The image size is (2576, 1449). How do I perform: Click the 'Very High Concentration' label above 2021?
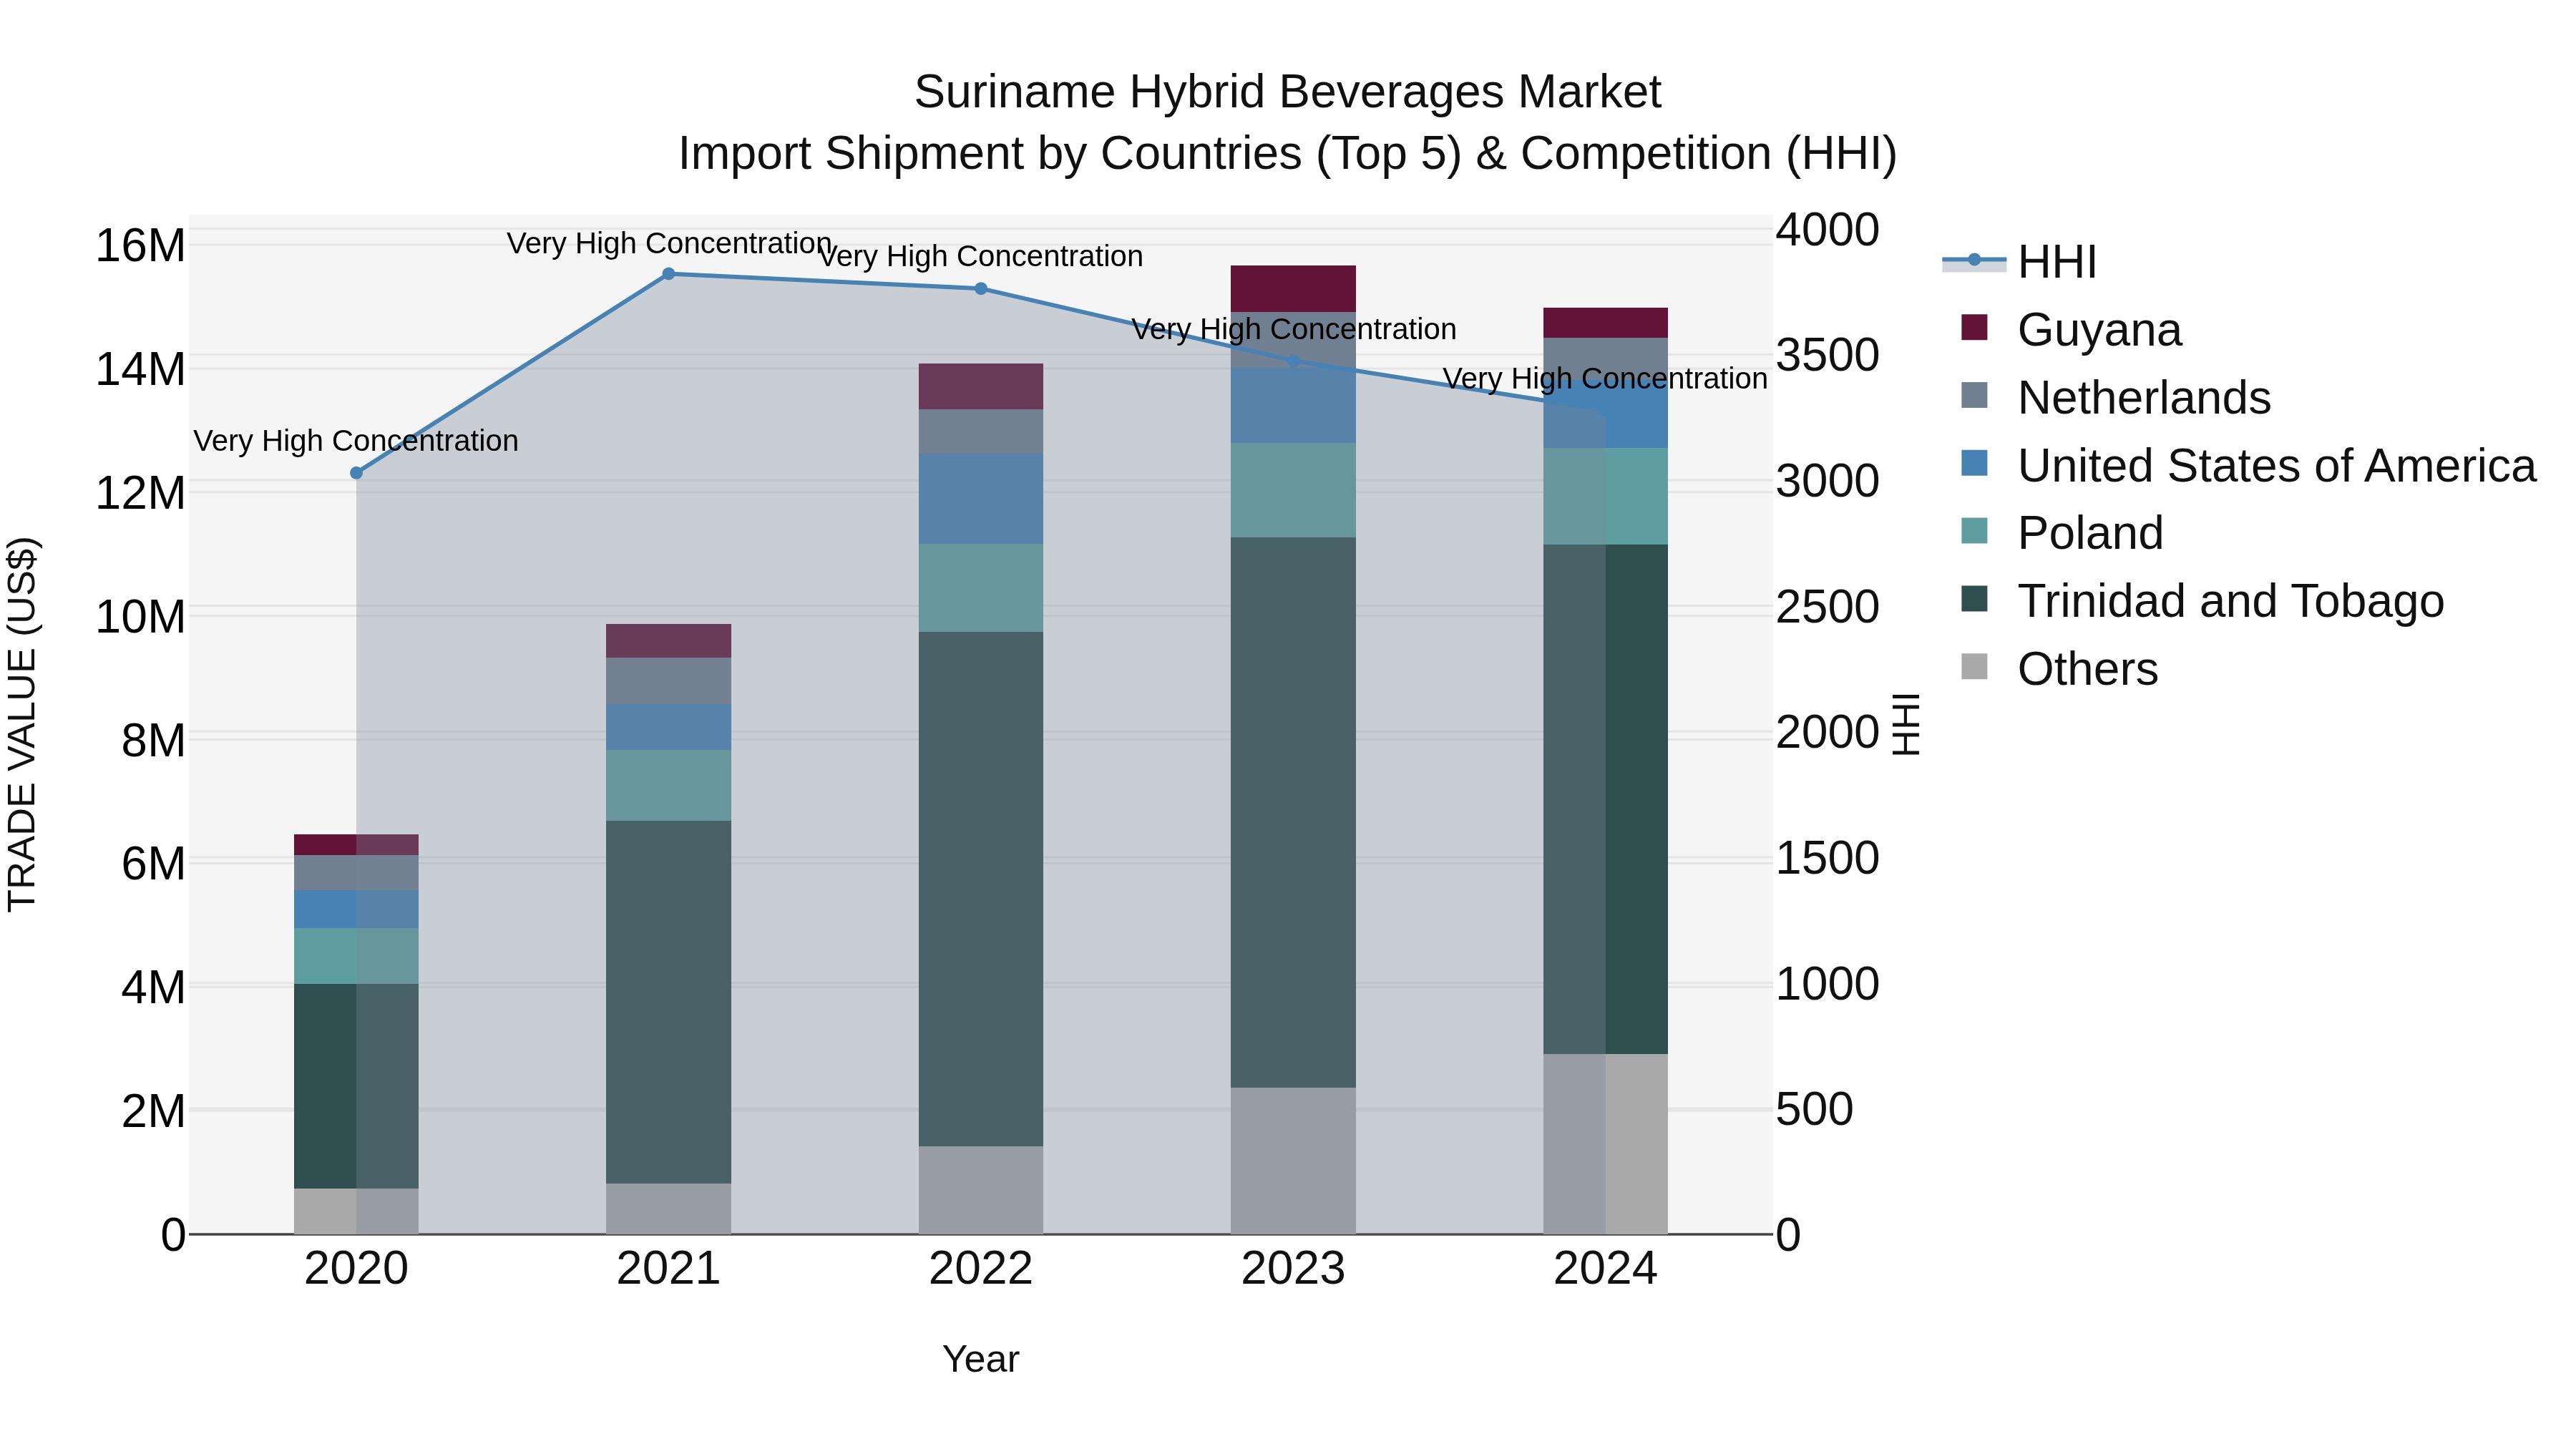coord(669,243)
